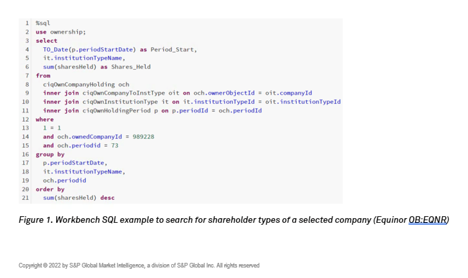
Task: Open the OB:EQNR hyperlink in the caption
Action: [427, 220]
